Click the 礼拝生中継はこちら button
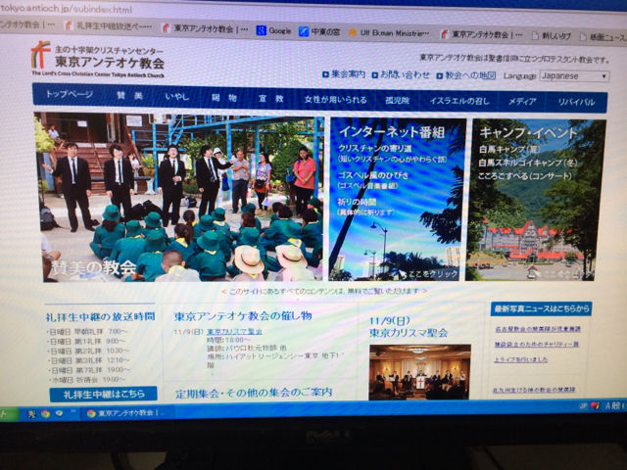The height and width of the screenshot is (470, 627). pos(103,394)
